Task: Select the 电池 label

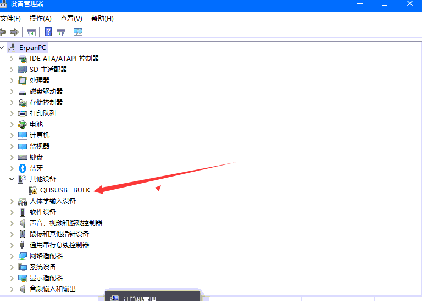Action: point(36,124)
